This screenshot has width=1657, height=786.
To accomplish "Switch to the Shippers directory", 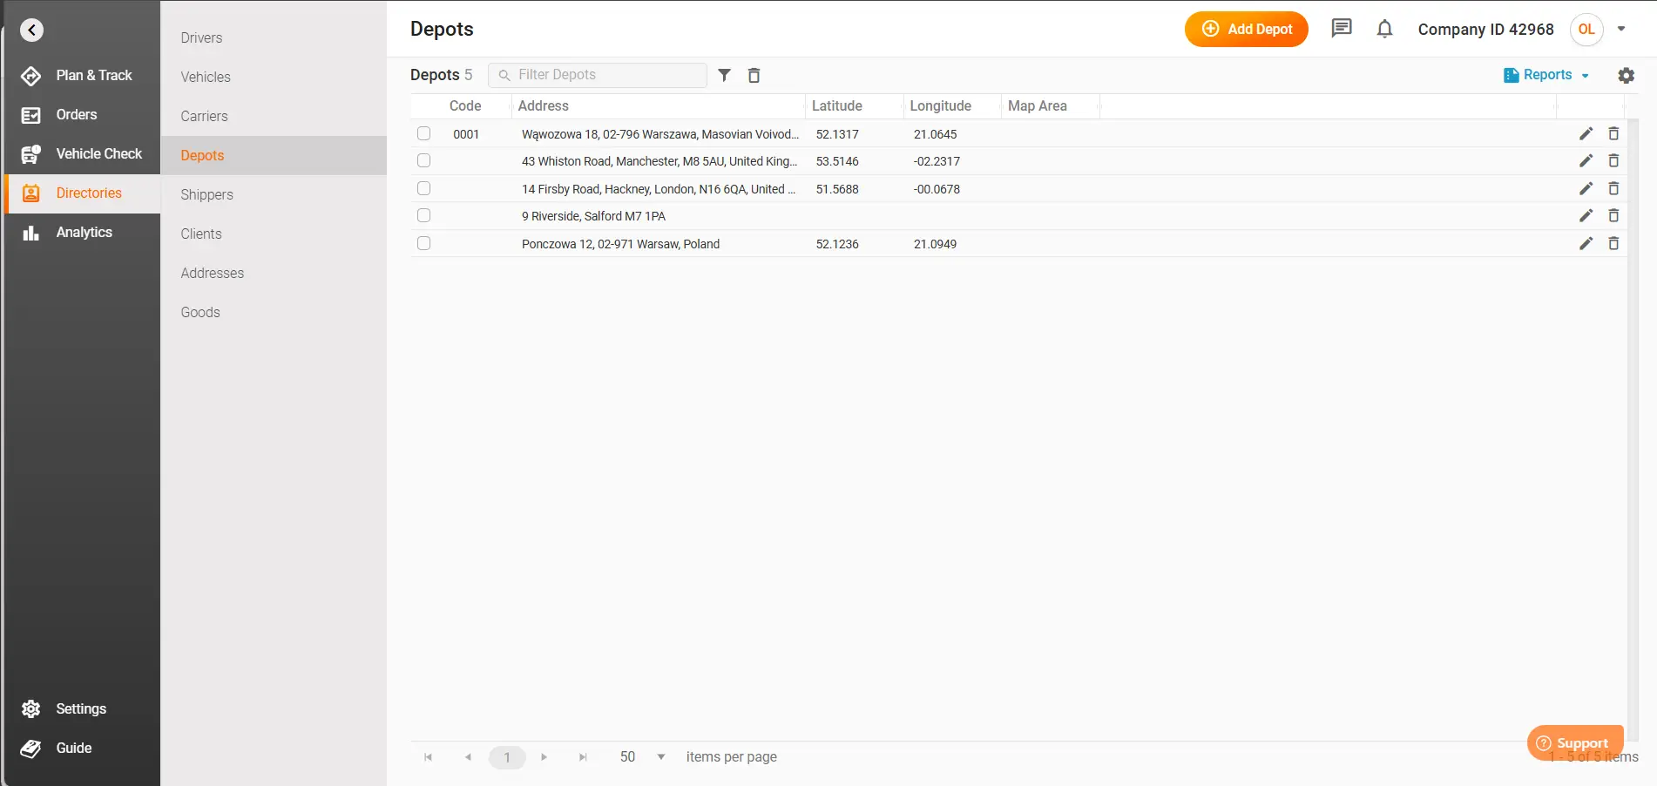I will coord(206,194).
